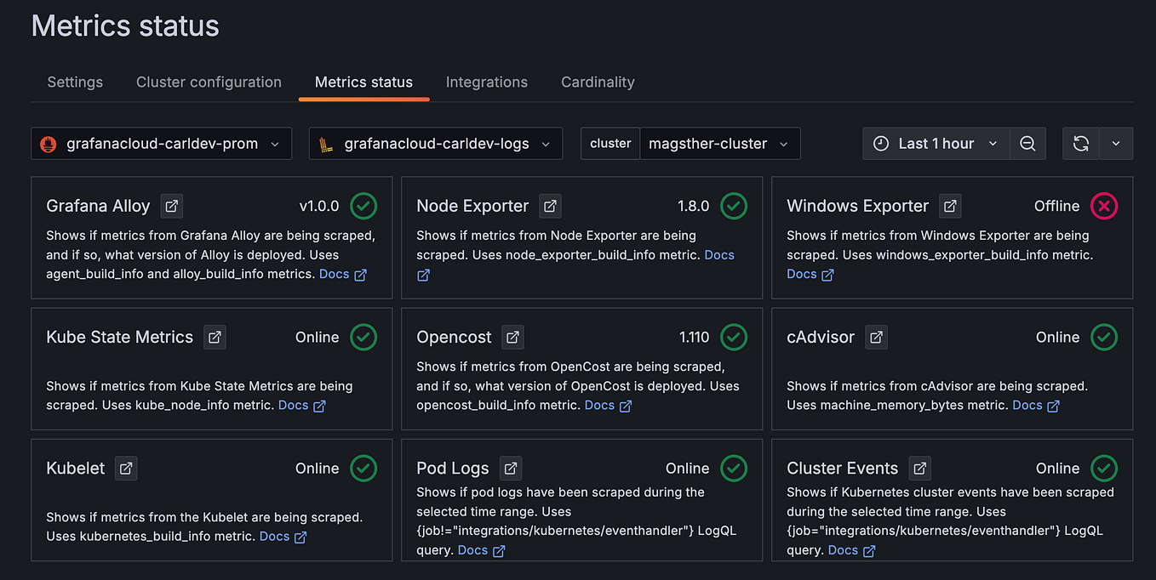Open the Windows Exporter panel link icon
Viewport: 1156px width, 580px height.
coord(950,206)
